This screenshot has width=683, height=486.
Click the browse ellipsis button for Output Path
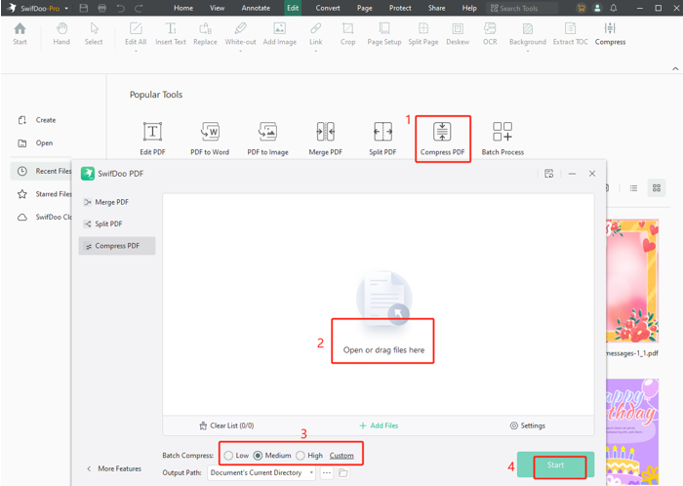tap(327, 473)
